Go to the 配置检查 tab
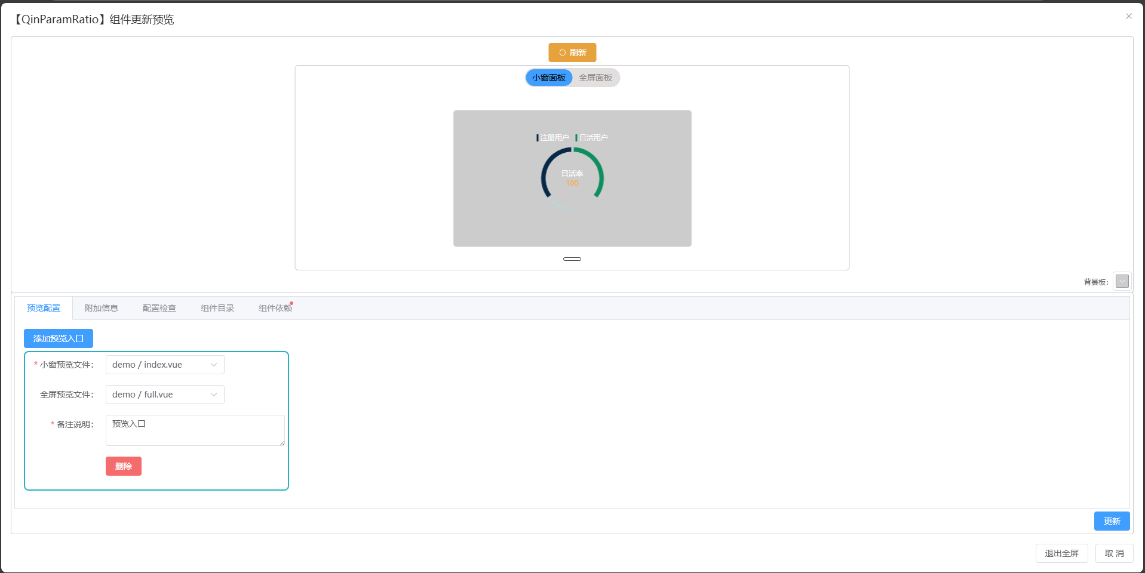Viewport: 1145px width, 573px height. 159,308
